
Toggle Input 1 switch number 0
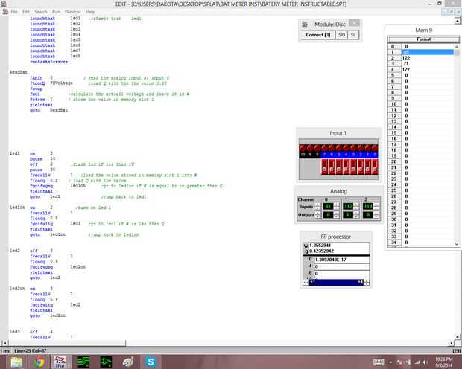(375, 167)
